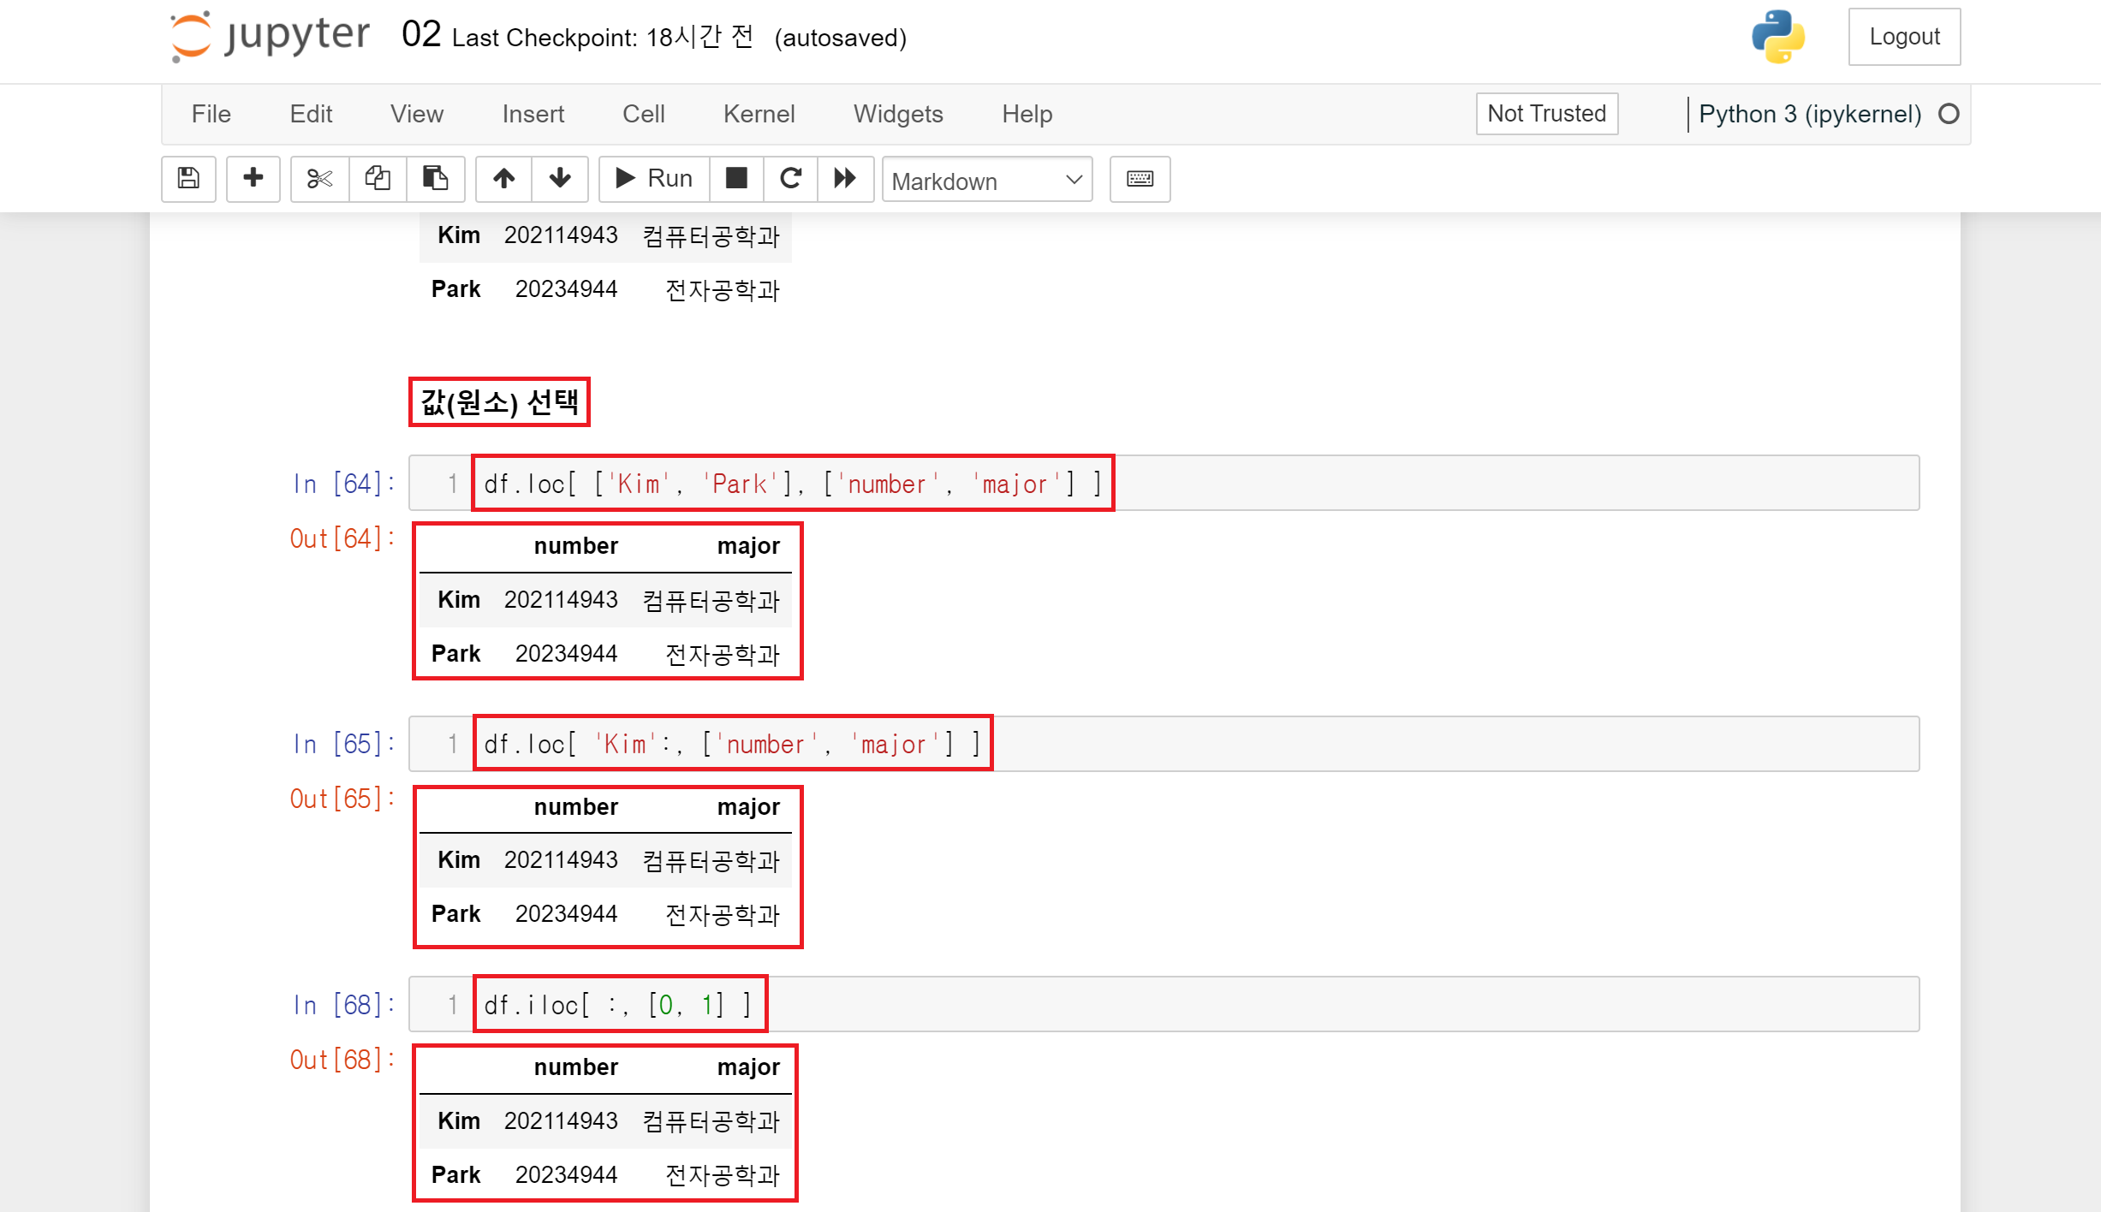This screenshot has height=1212, width=2101.
Task: Cut selected cells with the scissors icon
Action: pyautogui.click(x=319, y=178)
